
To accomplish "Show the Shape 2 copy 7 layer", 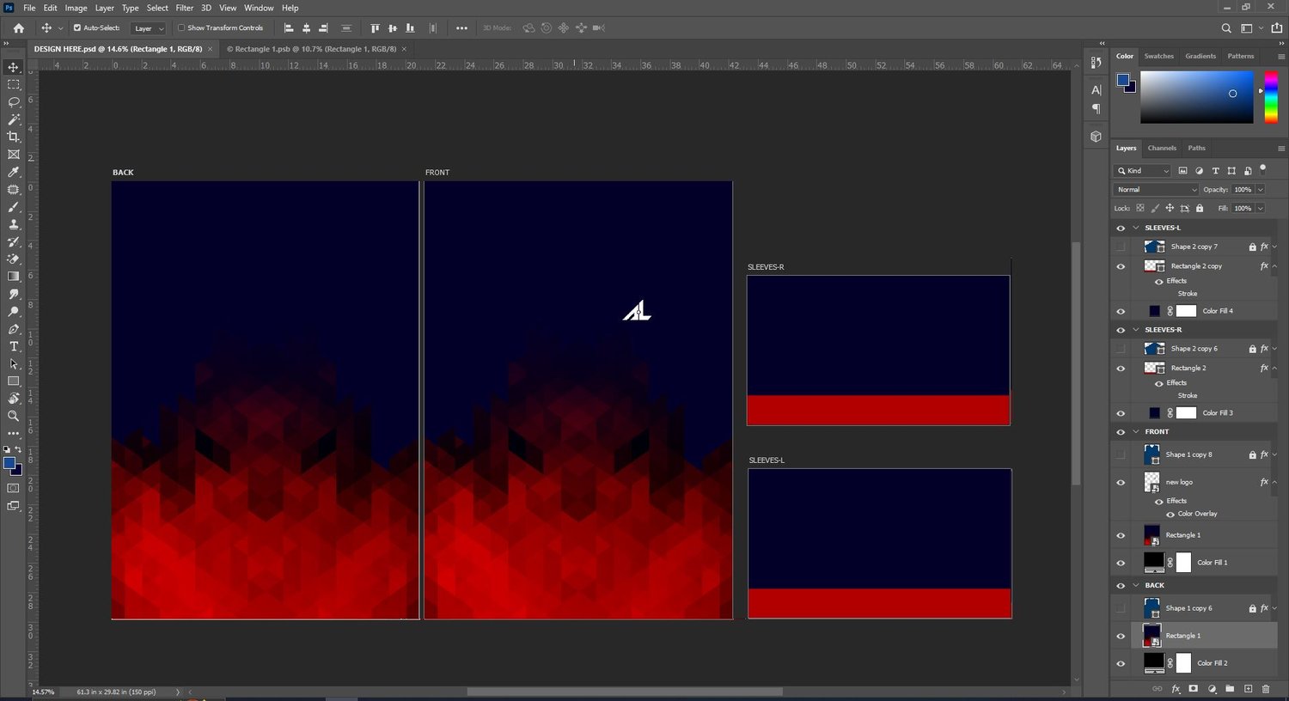I will pyautogui.click(x=1121, y=247).
